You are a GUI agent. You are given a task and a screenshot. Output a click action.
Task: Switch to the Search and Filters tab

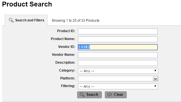pyautogui.click(x=26, y=20)
